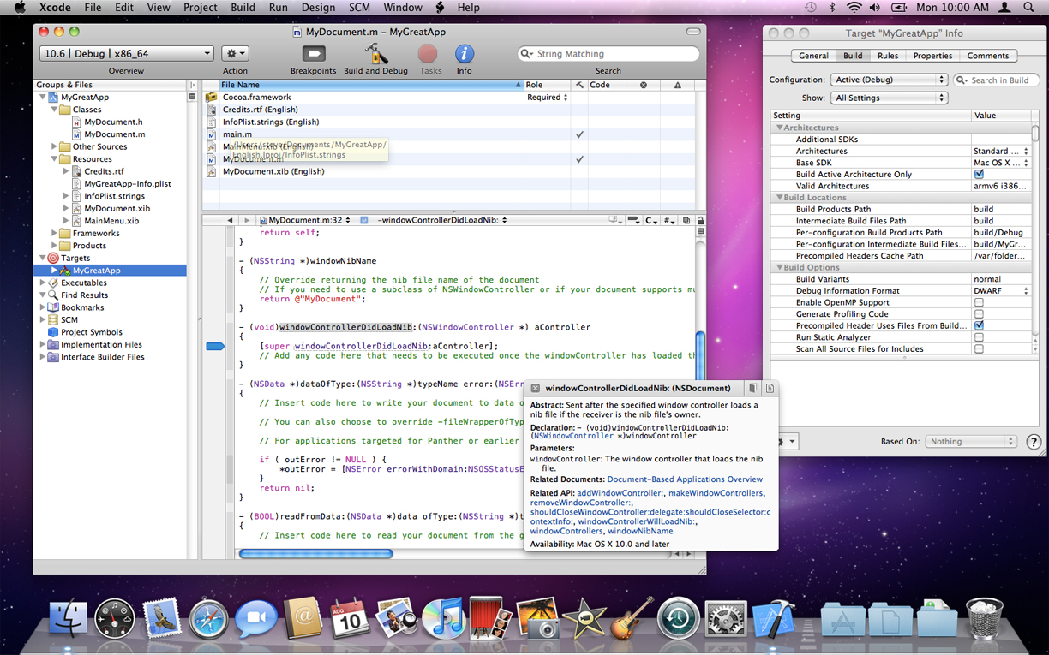Viewport: 1049px width, 655px height.
Task: Click the String Matching search field
Action: pos(608,54)
